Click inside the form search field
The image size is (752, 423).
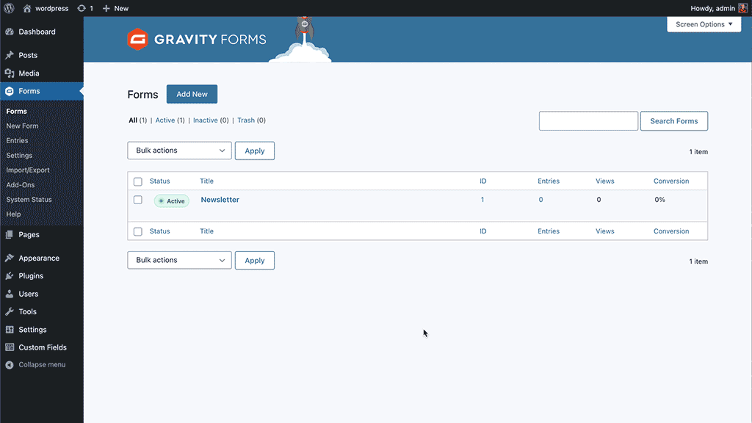click(587, 120)
